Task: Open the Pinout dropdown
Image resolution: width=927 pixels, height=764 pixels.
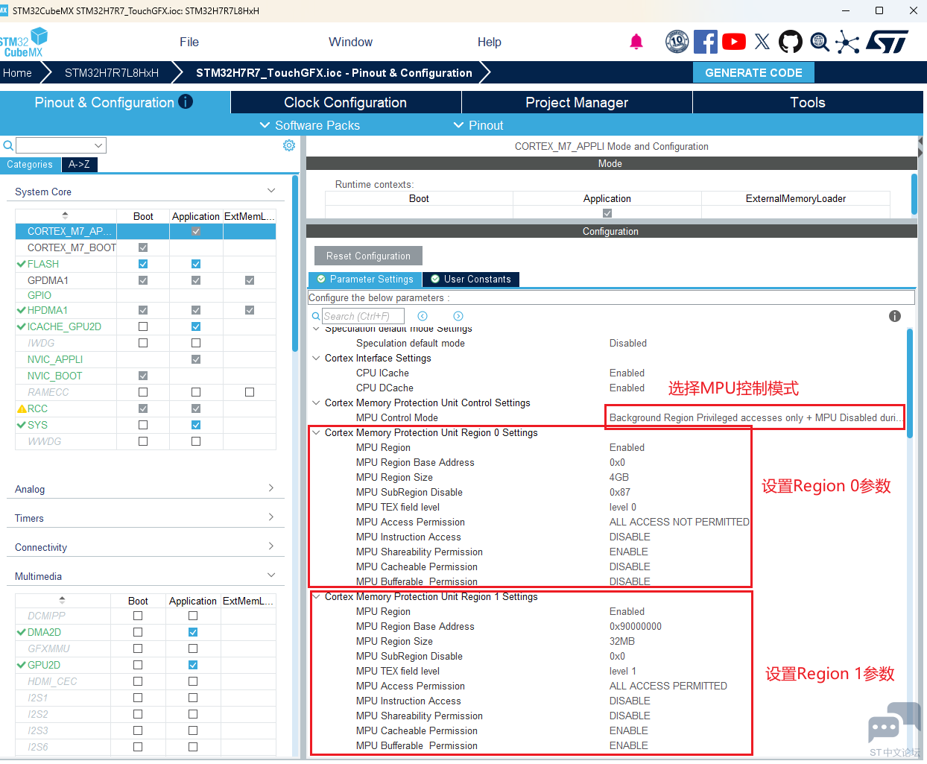Action: (478, 125)
